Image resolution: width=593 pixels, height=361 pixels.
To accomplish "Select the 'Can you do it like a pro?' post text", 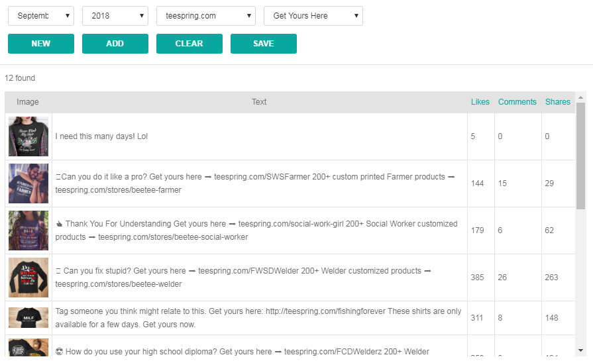I will [x=255, y=183].
